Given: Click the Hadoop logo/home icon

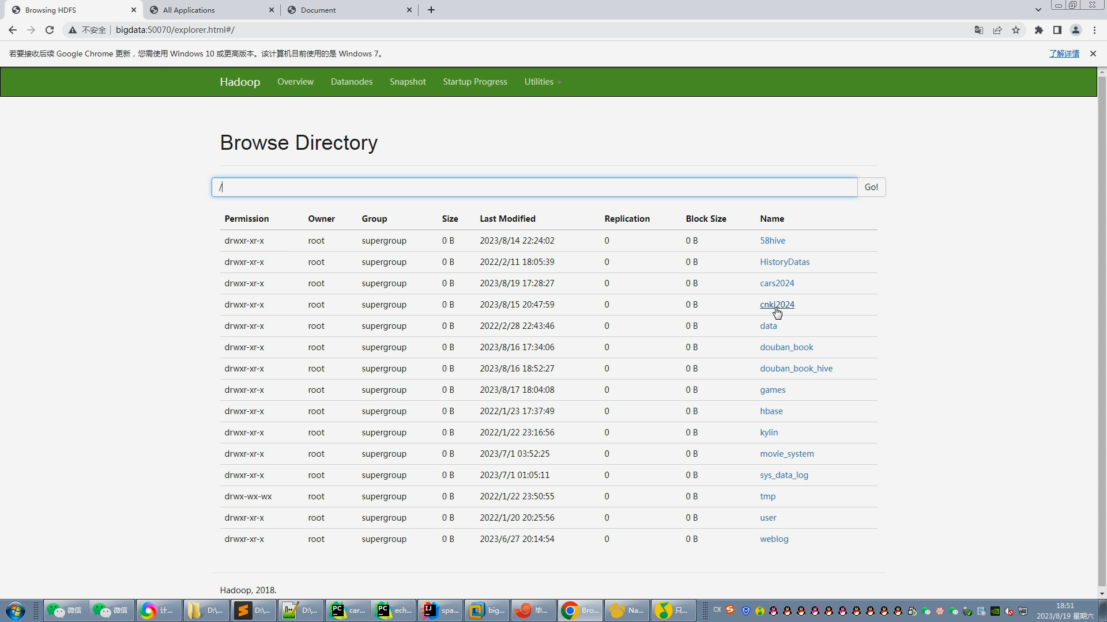Looking at the screenshot, I should click(240, 81).
